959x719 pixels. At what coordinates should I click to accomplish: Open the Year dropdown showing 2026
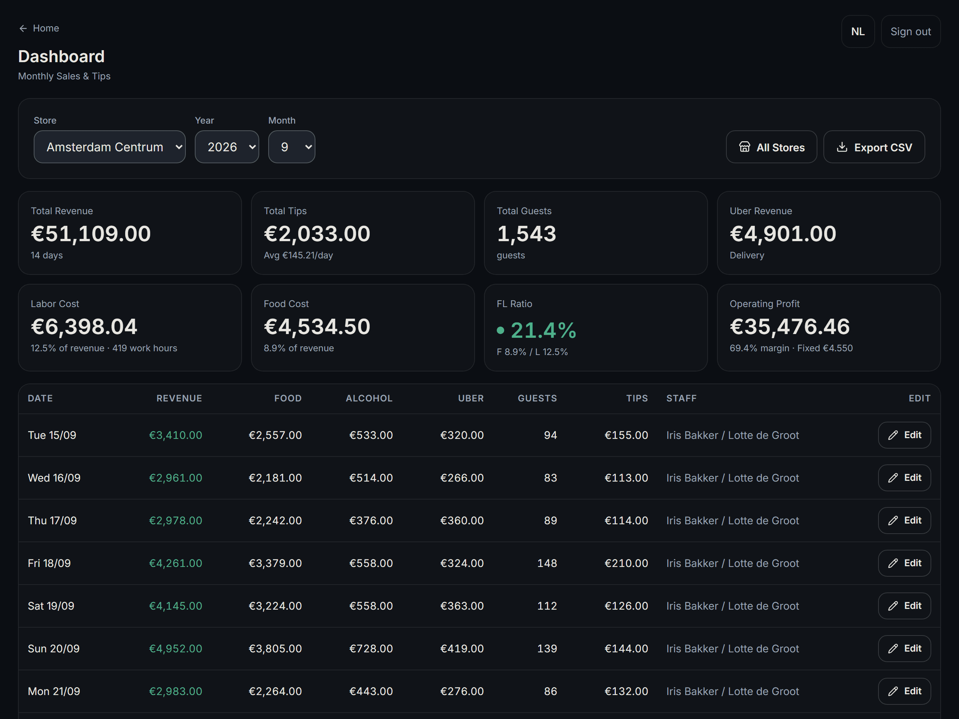(227, 147)
